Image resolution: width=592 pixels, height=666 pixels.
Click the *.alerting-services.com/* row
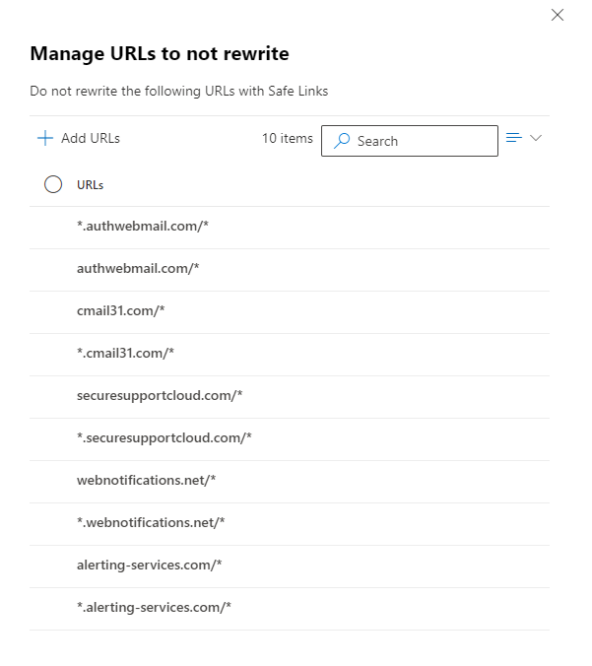tap(290, 609)
